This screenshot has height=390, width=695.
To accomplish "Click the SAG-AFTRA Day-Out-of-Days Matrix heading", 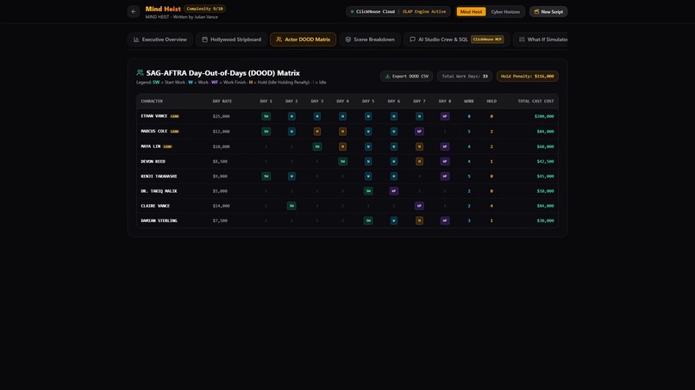I will click(x=223, y=73).
